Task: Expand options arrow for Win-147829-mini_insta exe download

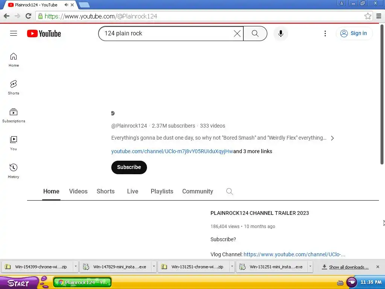Action: tap(154, 267)
